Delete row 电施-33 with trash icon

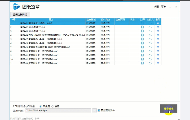[158, 63]
